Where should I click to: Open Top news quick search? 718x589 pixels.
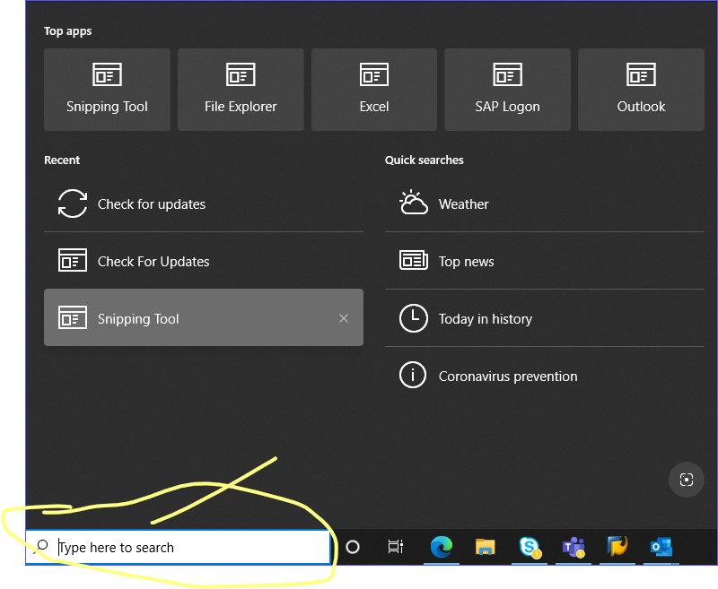[x=545, y=261]
